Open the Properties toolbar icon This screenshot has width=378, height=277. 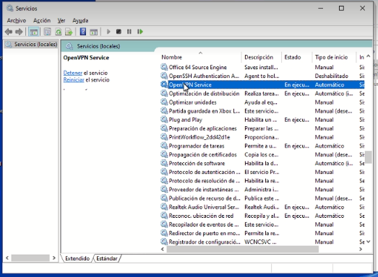pos(47,32)
